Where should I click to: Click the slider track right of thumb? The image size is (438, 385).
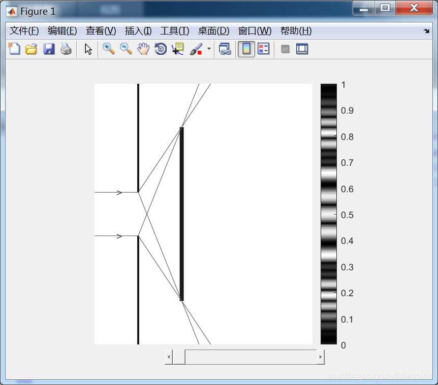coord(251,357)
